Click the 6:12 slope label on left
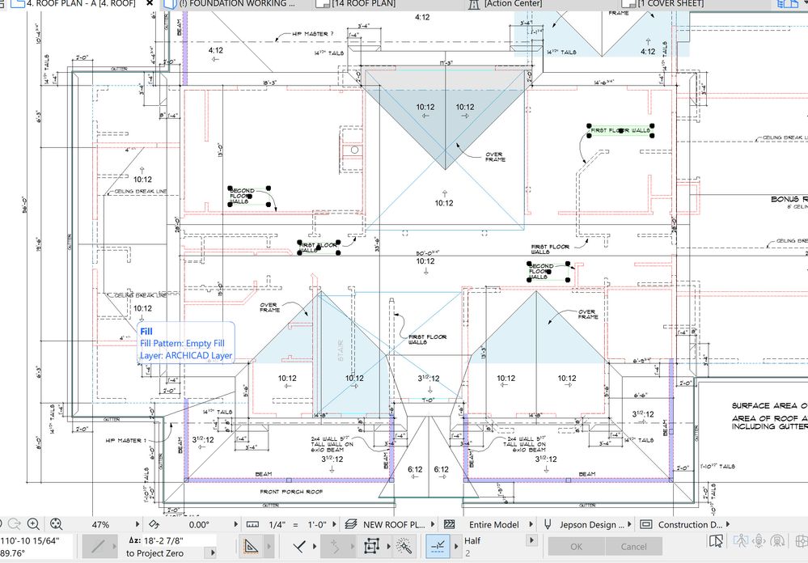Screen dimensions: 808x563 click(415, 470)
